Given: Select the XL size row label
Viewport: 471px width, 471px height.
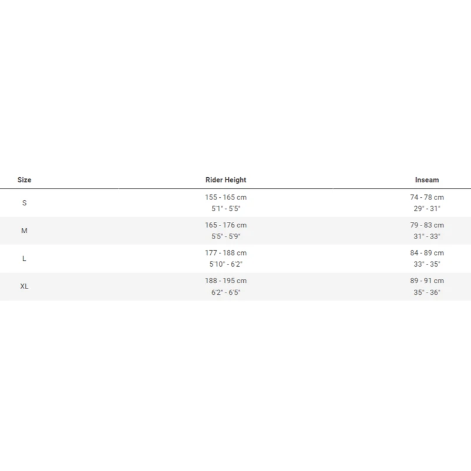Looking at the screenshot, I should tap(24, 286).
